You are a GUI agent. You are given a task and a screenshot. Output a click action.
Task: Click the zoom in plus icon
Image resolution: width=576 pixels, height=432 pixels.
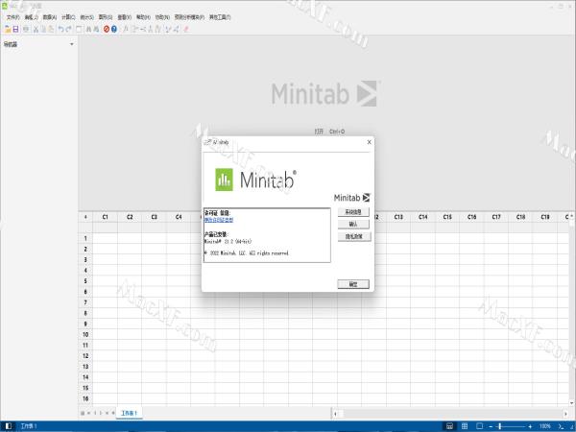(x=530, y=426)
